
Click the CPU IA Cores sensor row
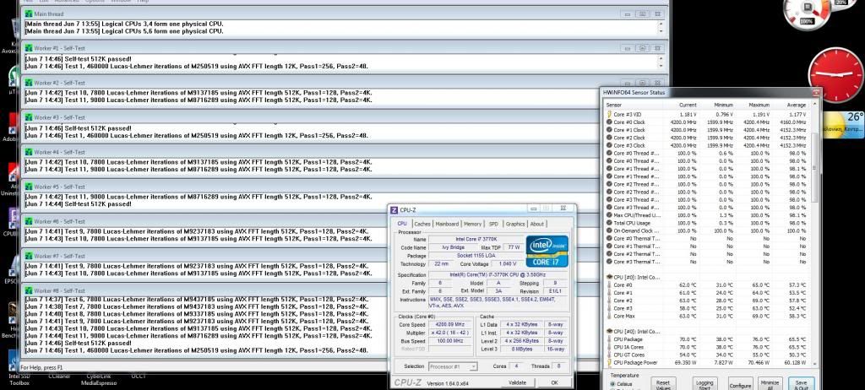tap(707, 348)
